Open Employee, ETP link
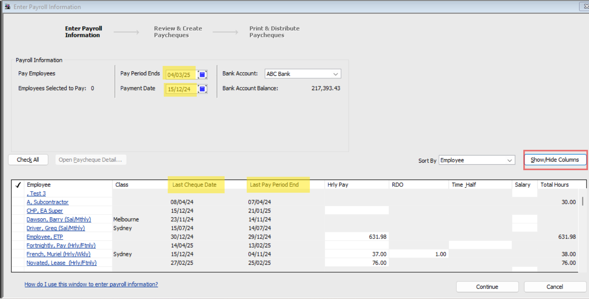 pos(45,237)
